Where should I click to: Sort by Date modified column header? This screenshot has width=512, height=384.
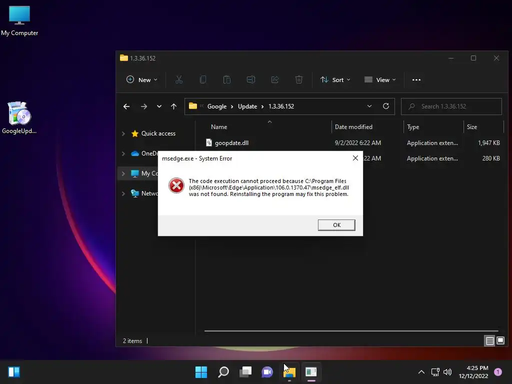click(353, 126)
